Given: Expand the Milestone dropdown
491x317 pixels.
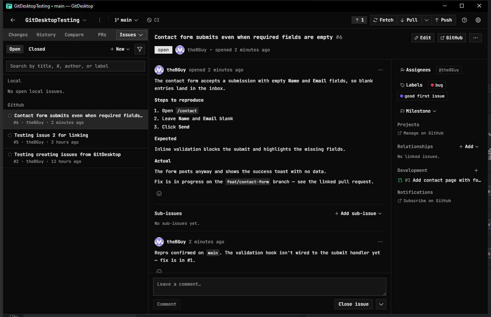Looking at the screenshot, I should [x=418, y=111].
